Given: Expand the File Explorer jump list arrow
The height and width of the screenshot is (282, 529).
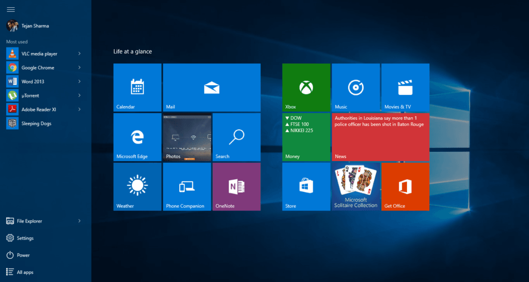Looking at the screenshot, I should [79, 221].
